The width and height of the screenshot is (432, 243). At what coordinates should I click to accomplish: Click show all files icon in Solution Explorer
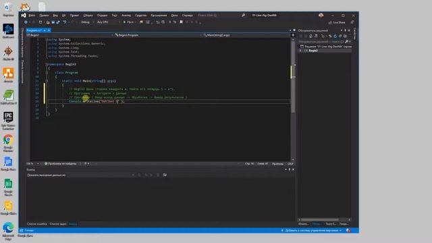coord(345,36)
